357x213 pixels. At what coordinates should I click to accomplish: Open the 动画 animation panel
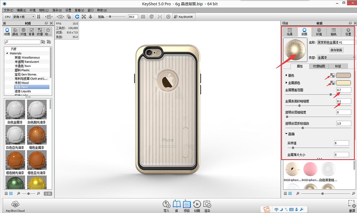(x=197, y=206)
